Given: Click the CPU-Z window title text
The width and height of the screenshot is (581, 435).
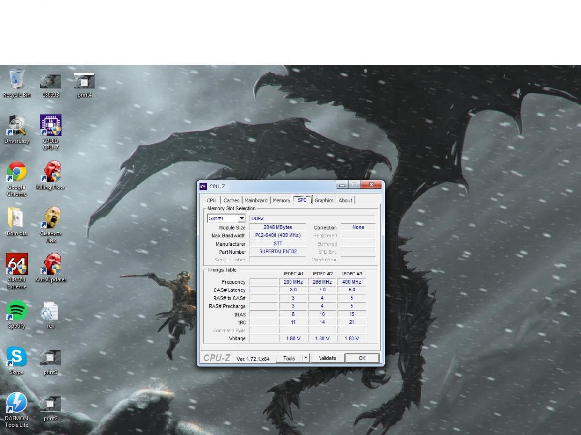Looking at the screenshot, I should point(217,187).
